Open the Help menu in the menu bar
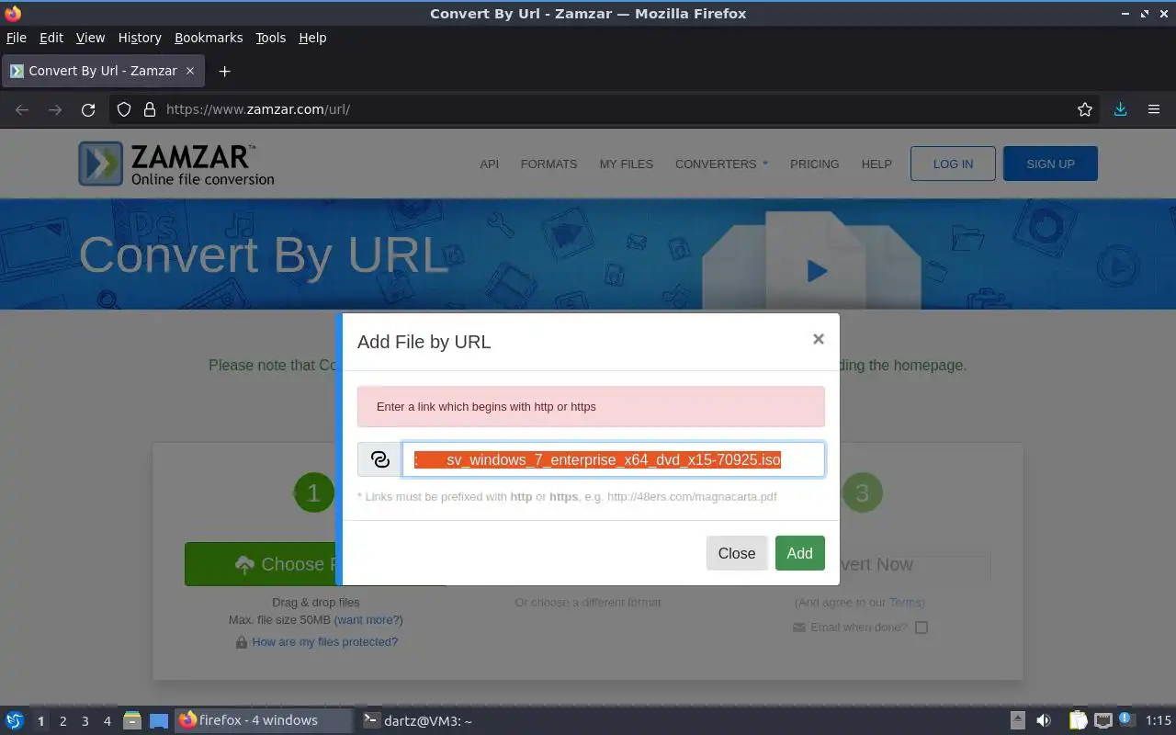Screen dimensions: 1176x735 coord(312,38)
